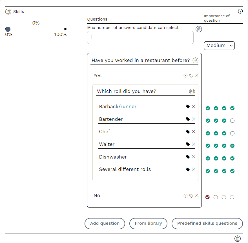Remove the Chef answer with its X icon
The image size is (248, 243).
[x=194, y=131]
